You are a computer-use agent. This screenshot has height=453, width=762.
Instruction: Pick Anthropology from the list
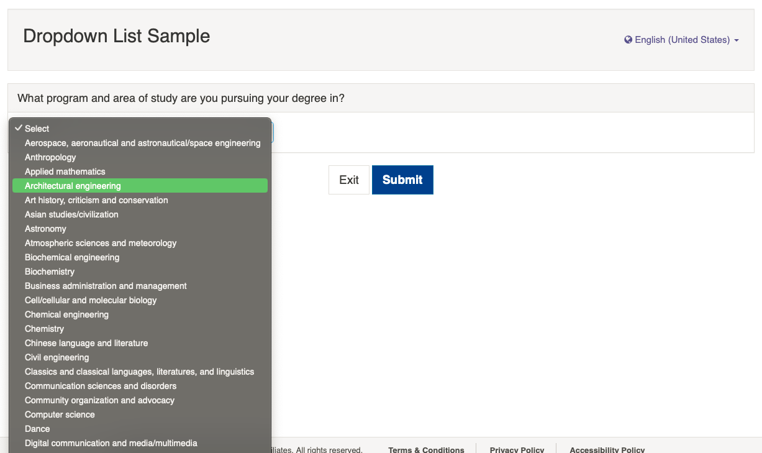pos(140,157)
